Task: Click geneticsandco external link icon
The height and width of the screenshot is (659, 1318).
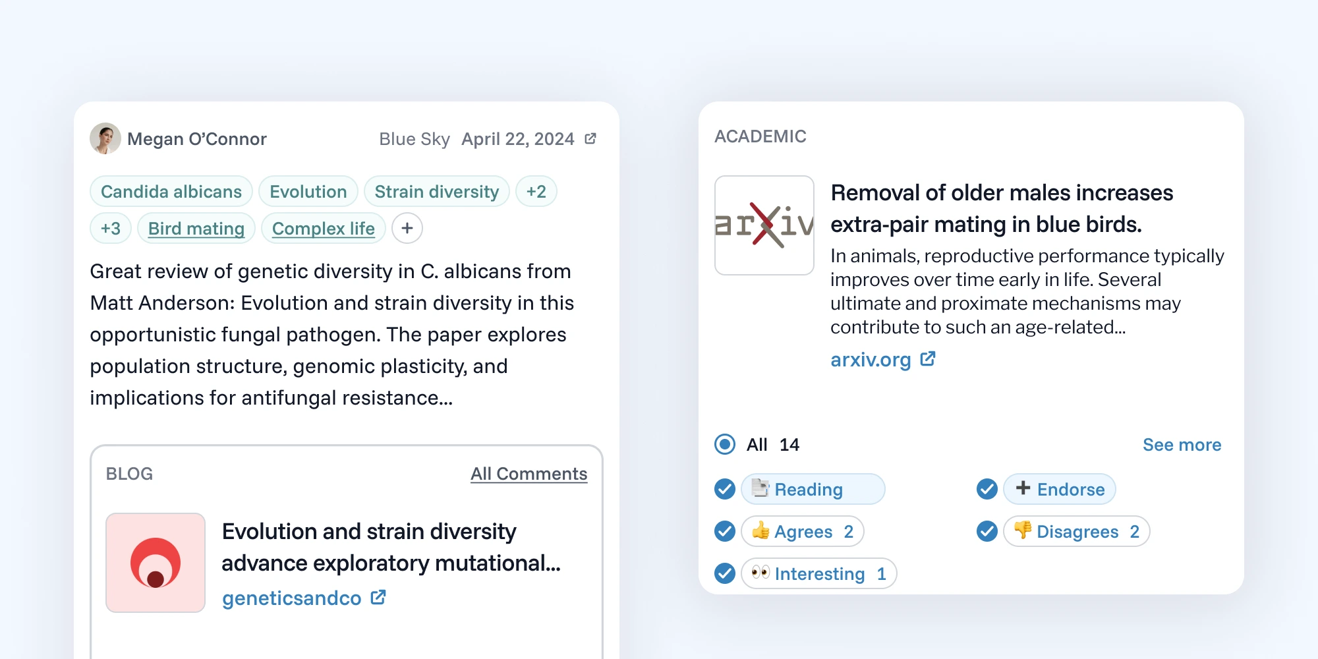Action: coord(378,598)
